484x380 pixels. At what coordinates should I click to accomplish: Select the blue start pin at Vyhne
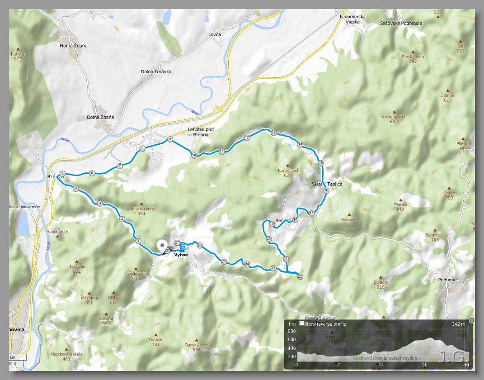[x=183, y=247]
